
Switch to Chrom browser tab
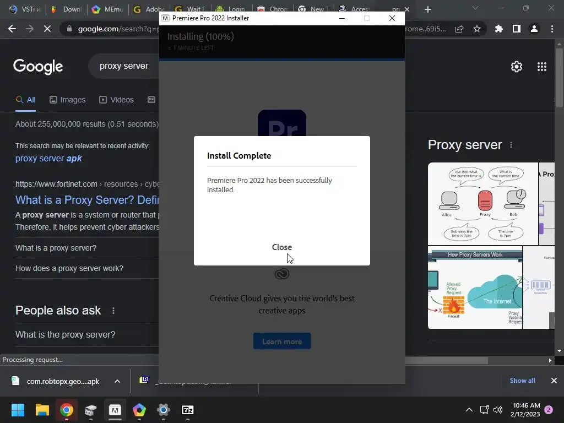[x=272, y=9]
